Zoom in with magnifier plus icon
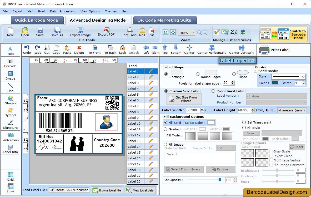 pos(199,33)
